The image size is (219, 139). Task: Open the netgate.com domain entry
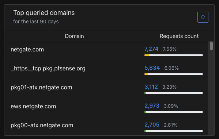click(27, 50)
